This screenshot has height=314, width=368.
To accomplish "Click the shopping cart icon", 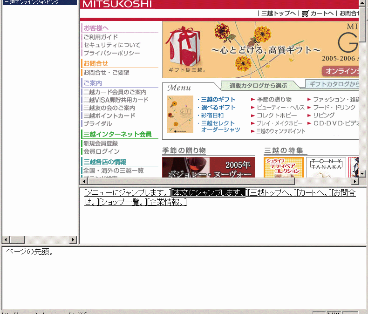I will point(305,13).
